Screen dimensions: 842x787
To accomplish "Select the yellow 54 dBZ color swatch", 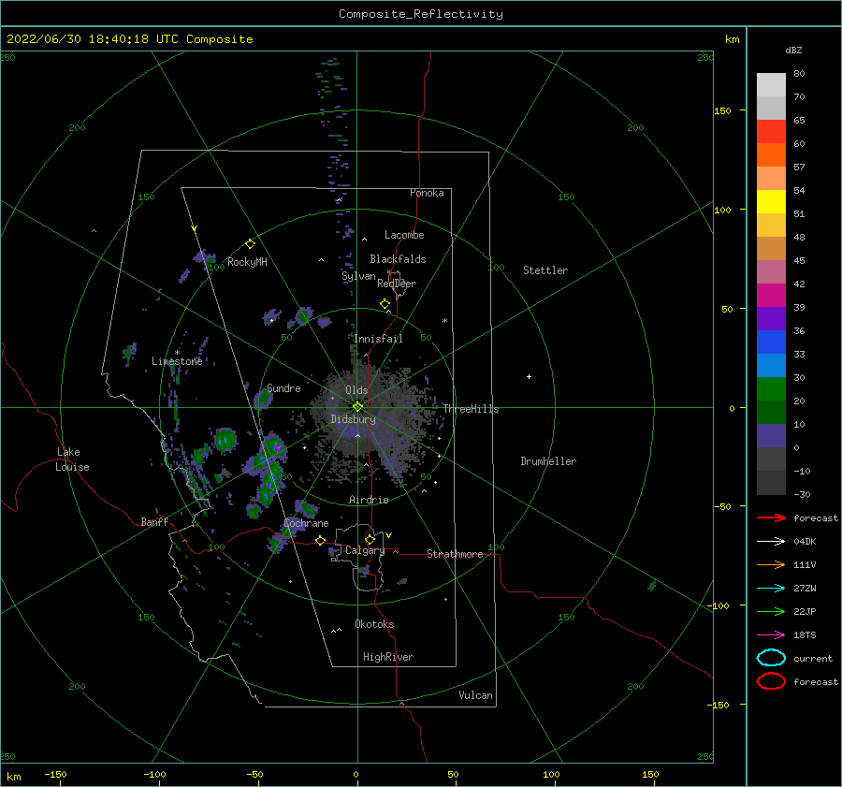I will (x=771, y=202).
